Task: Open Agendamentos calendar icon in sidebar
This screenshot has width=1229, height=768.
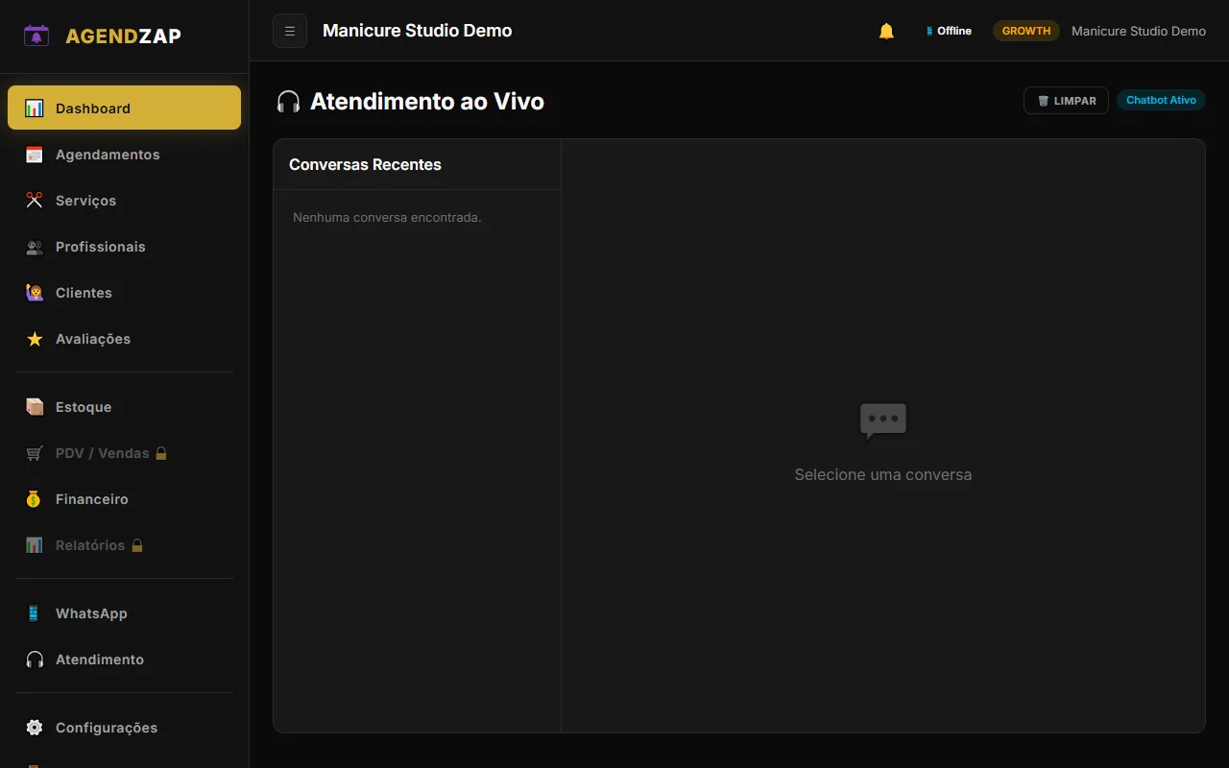Action: coord(35,155)
